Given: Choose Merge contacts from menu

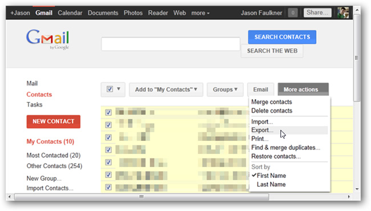Looking at the screenshot, I should (x=271, y=102).
